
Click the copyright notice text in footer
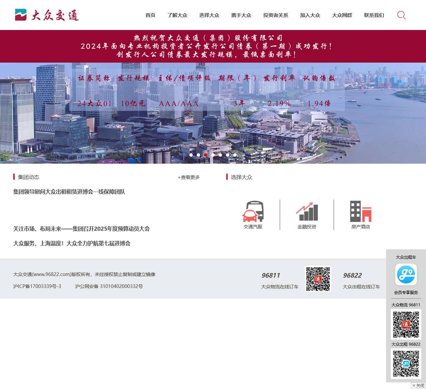(x=85, y=274)
